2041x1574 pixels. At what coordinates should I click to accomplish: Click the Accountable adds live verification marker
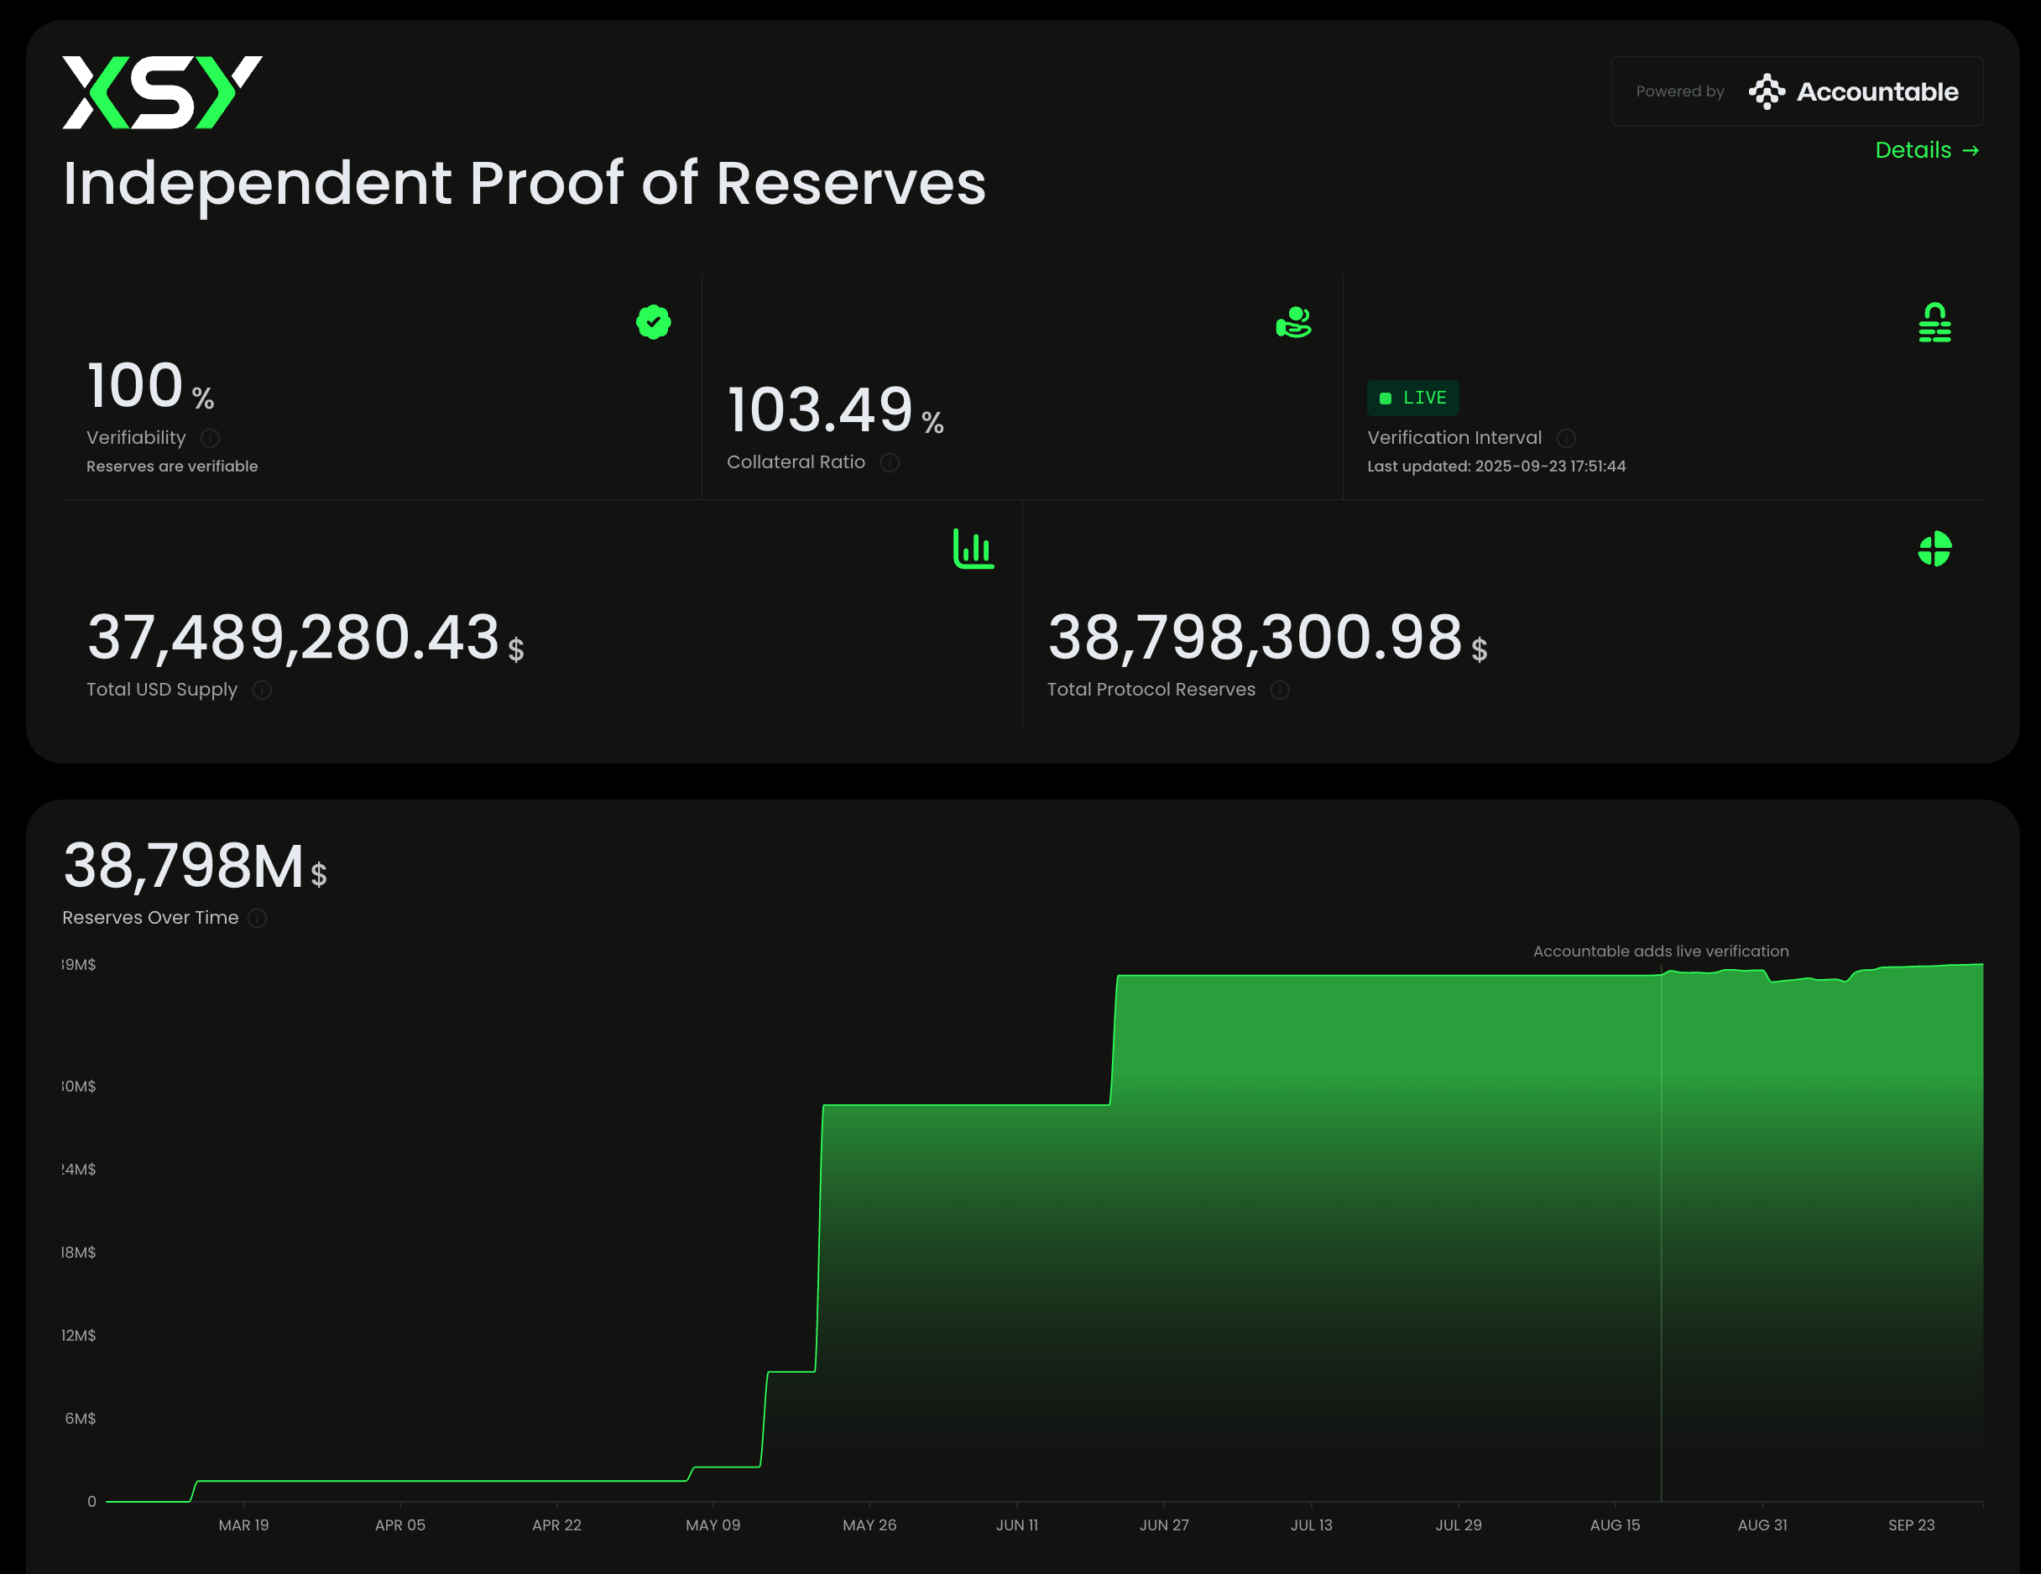pos(1661,951)
